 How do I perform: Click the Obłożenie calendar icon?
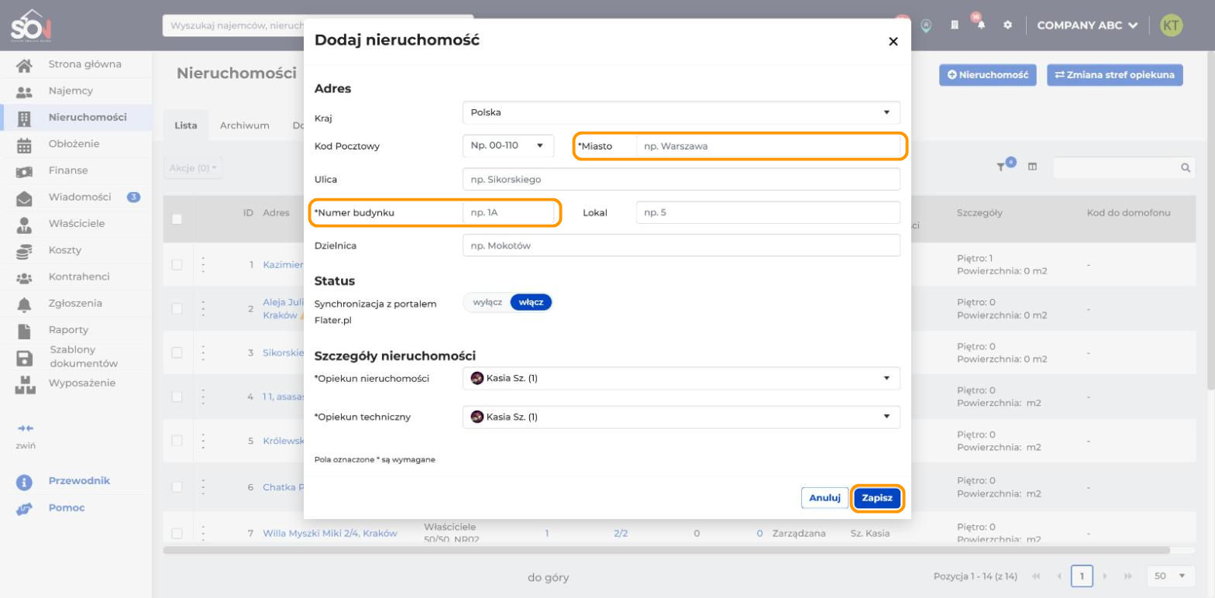click(x=24, y=145)
